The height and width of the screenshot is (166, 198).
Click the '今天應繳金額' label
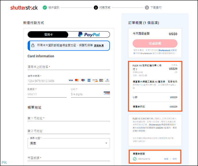(x=141, y=34)
